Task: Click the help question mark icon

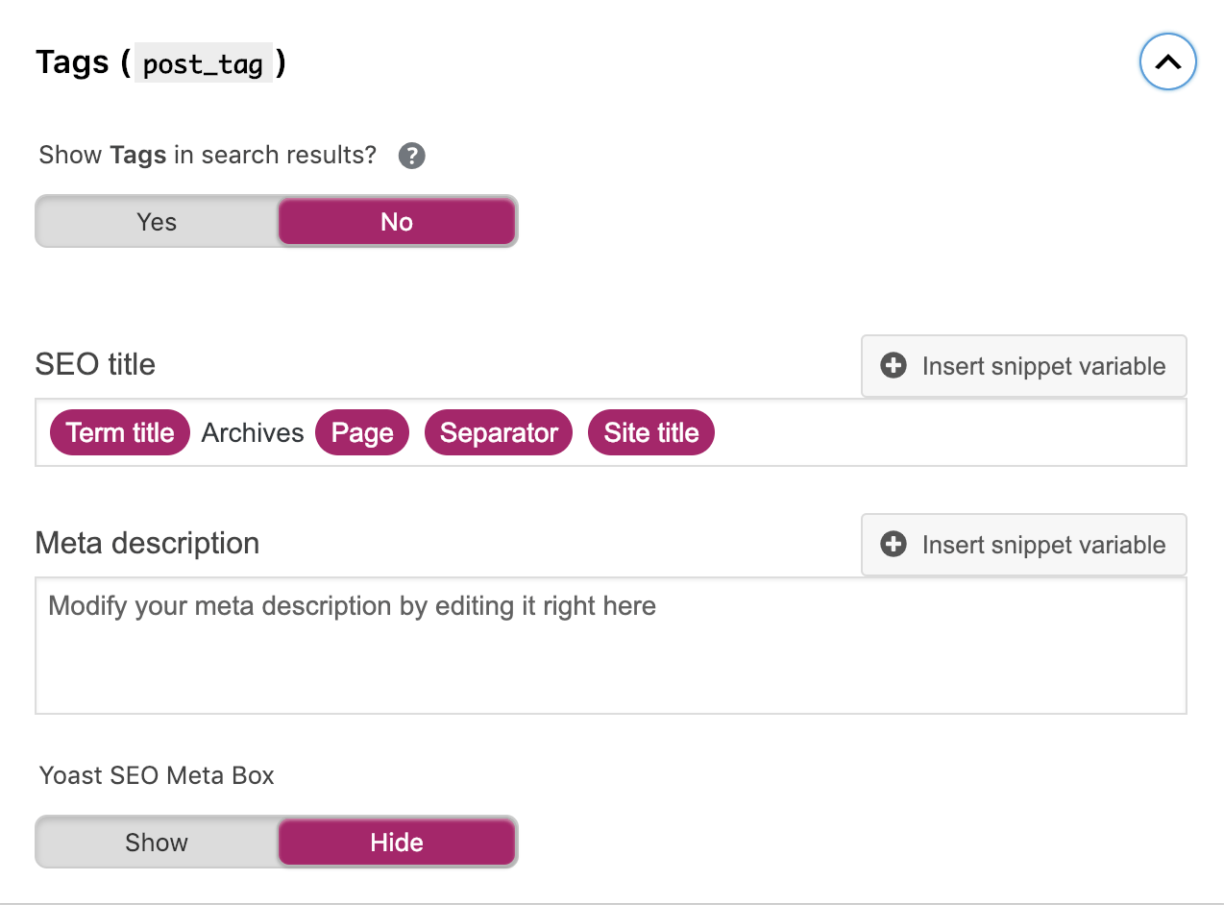Action: (x=412, y=156)
